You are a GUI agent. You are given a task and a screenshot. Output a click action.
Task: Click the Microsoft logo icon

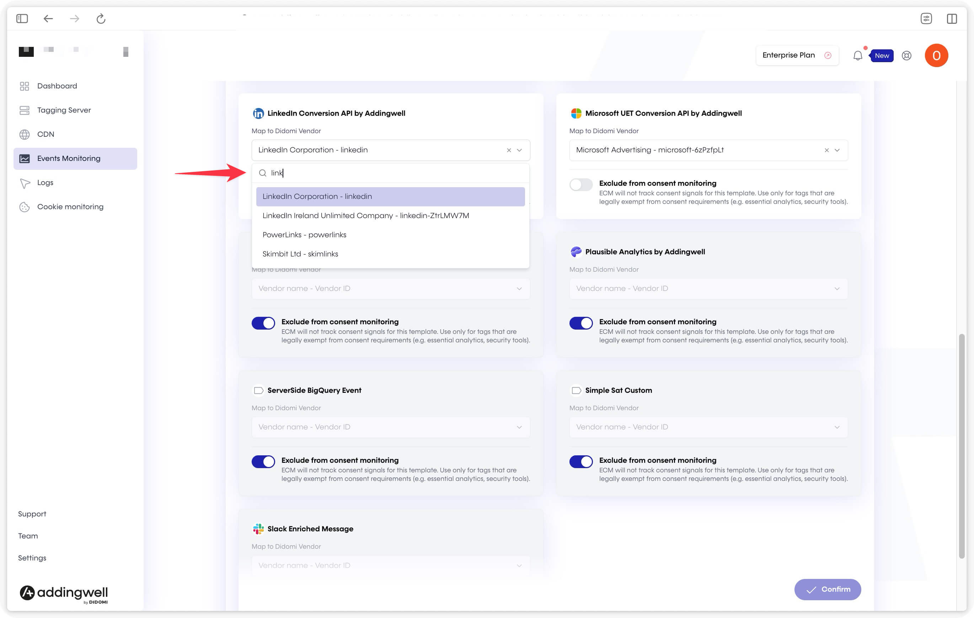tap(576, 114)
